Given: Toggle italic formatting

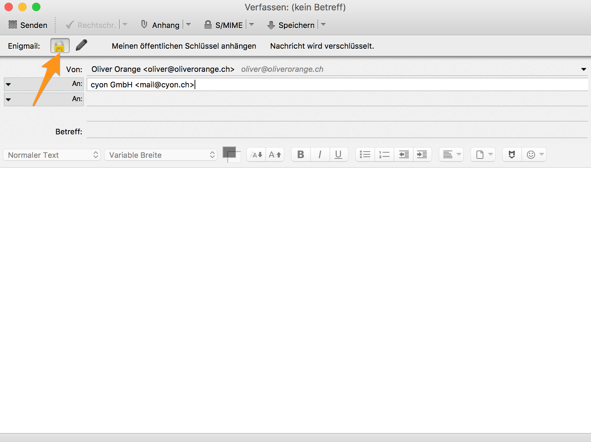Looking at the screenshot, I should coord(320,154).
